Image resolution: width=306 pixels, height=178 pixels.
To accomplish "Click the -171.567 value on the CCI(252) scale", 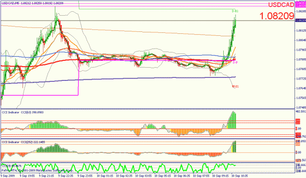I will click(x=301, y=160).
